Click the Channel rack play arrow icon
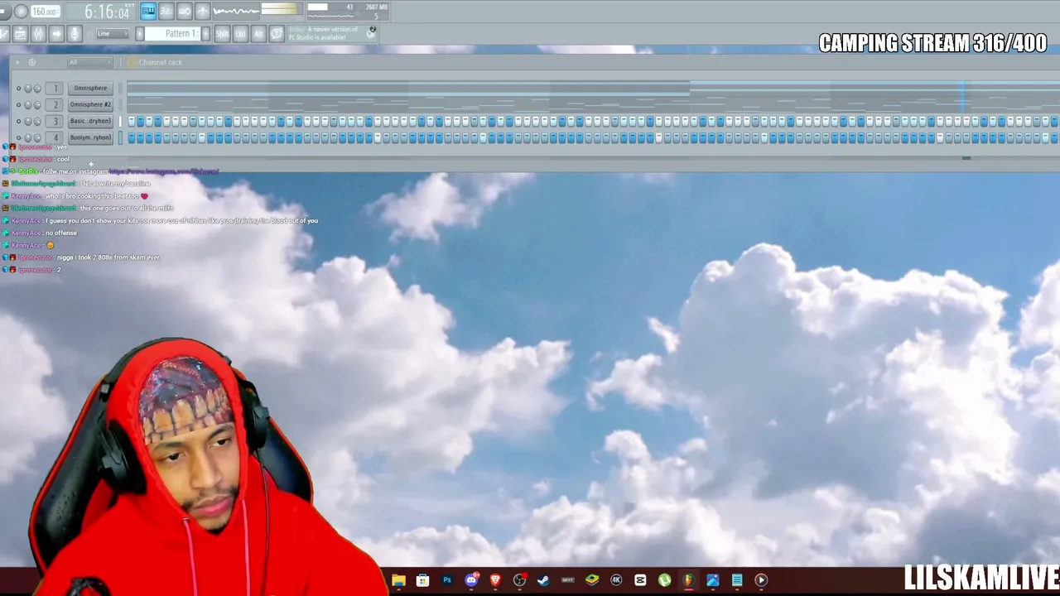Image resolution: width=1060 pixels, height=596 pixels. [x=18, y=62]
